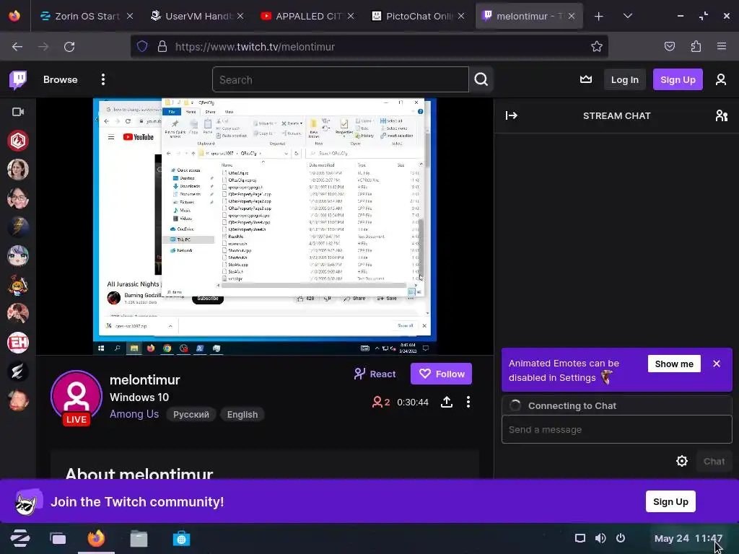Click the Русский language tag

coord(191,415)
